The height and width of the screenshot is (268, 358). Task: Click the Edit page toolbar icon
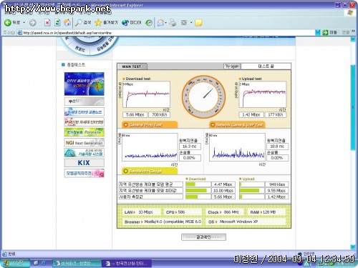pyautogui.click(x=184, y=23)
